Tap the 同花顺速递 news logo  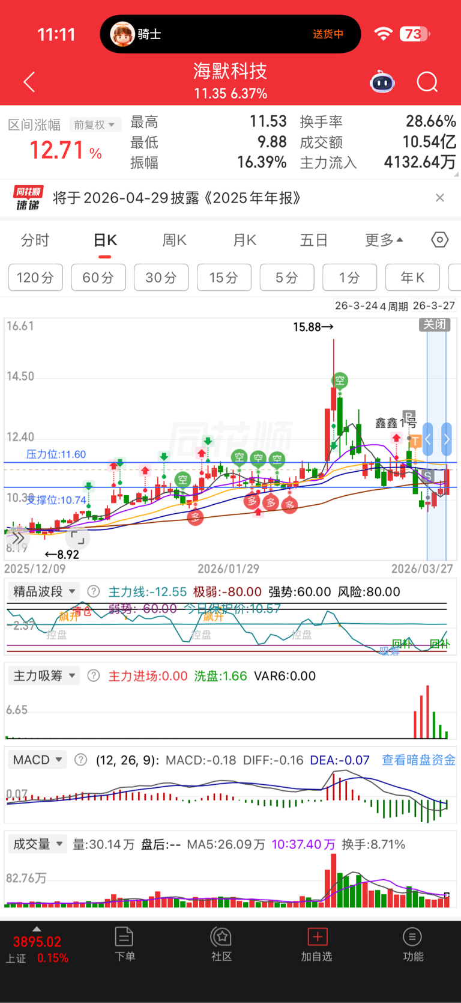28,198
